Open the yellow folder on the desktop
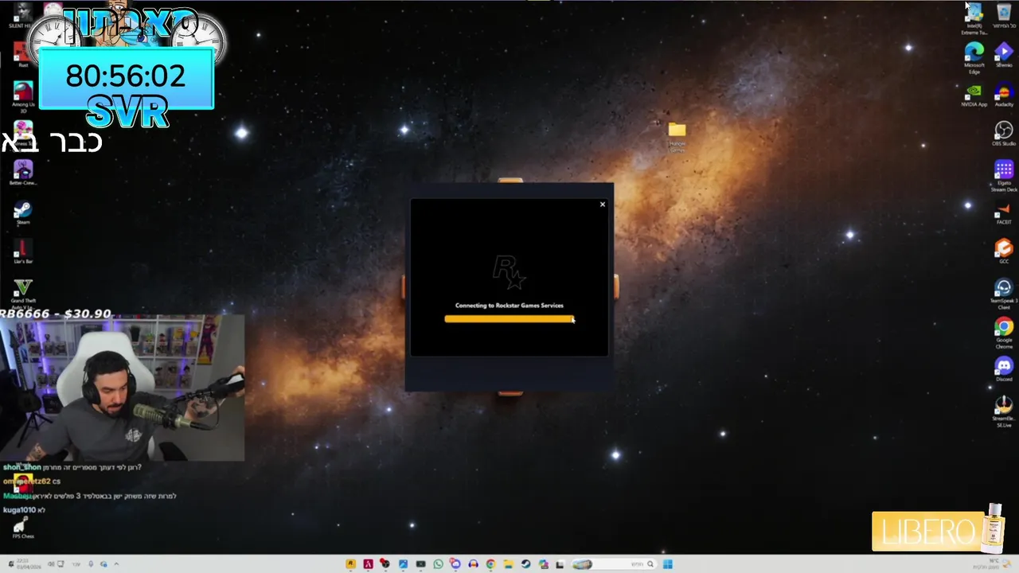Image resolution: width=1019 pixels, height=573 pixels. tap(677, 136)
